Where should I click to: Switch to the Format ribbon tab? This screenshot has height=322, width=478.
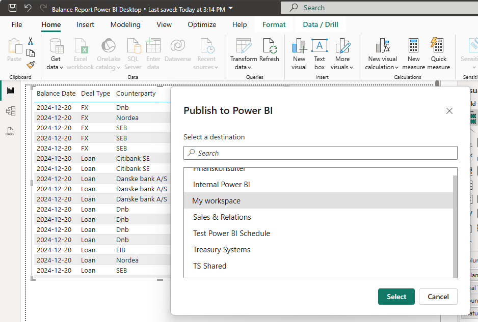coord(274,24)
